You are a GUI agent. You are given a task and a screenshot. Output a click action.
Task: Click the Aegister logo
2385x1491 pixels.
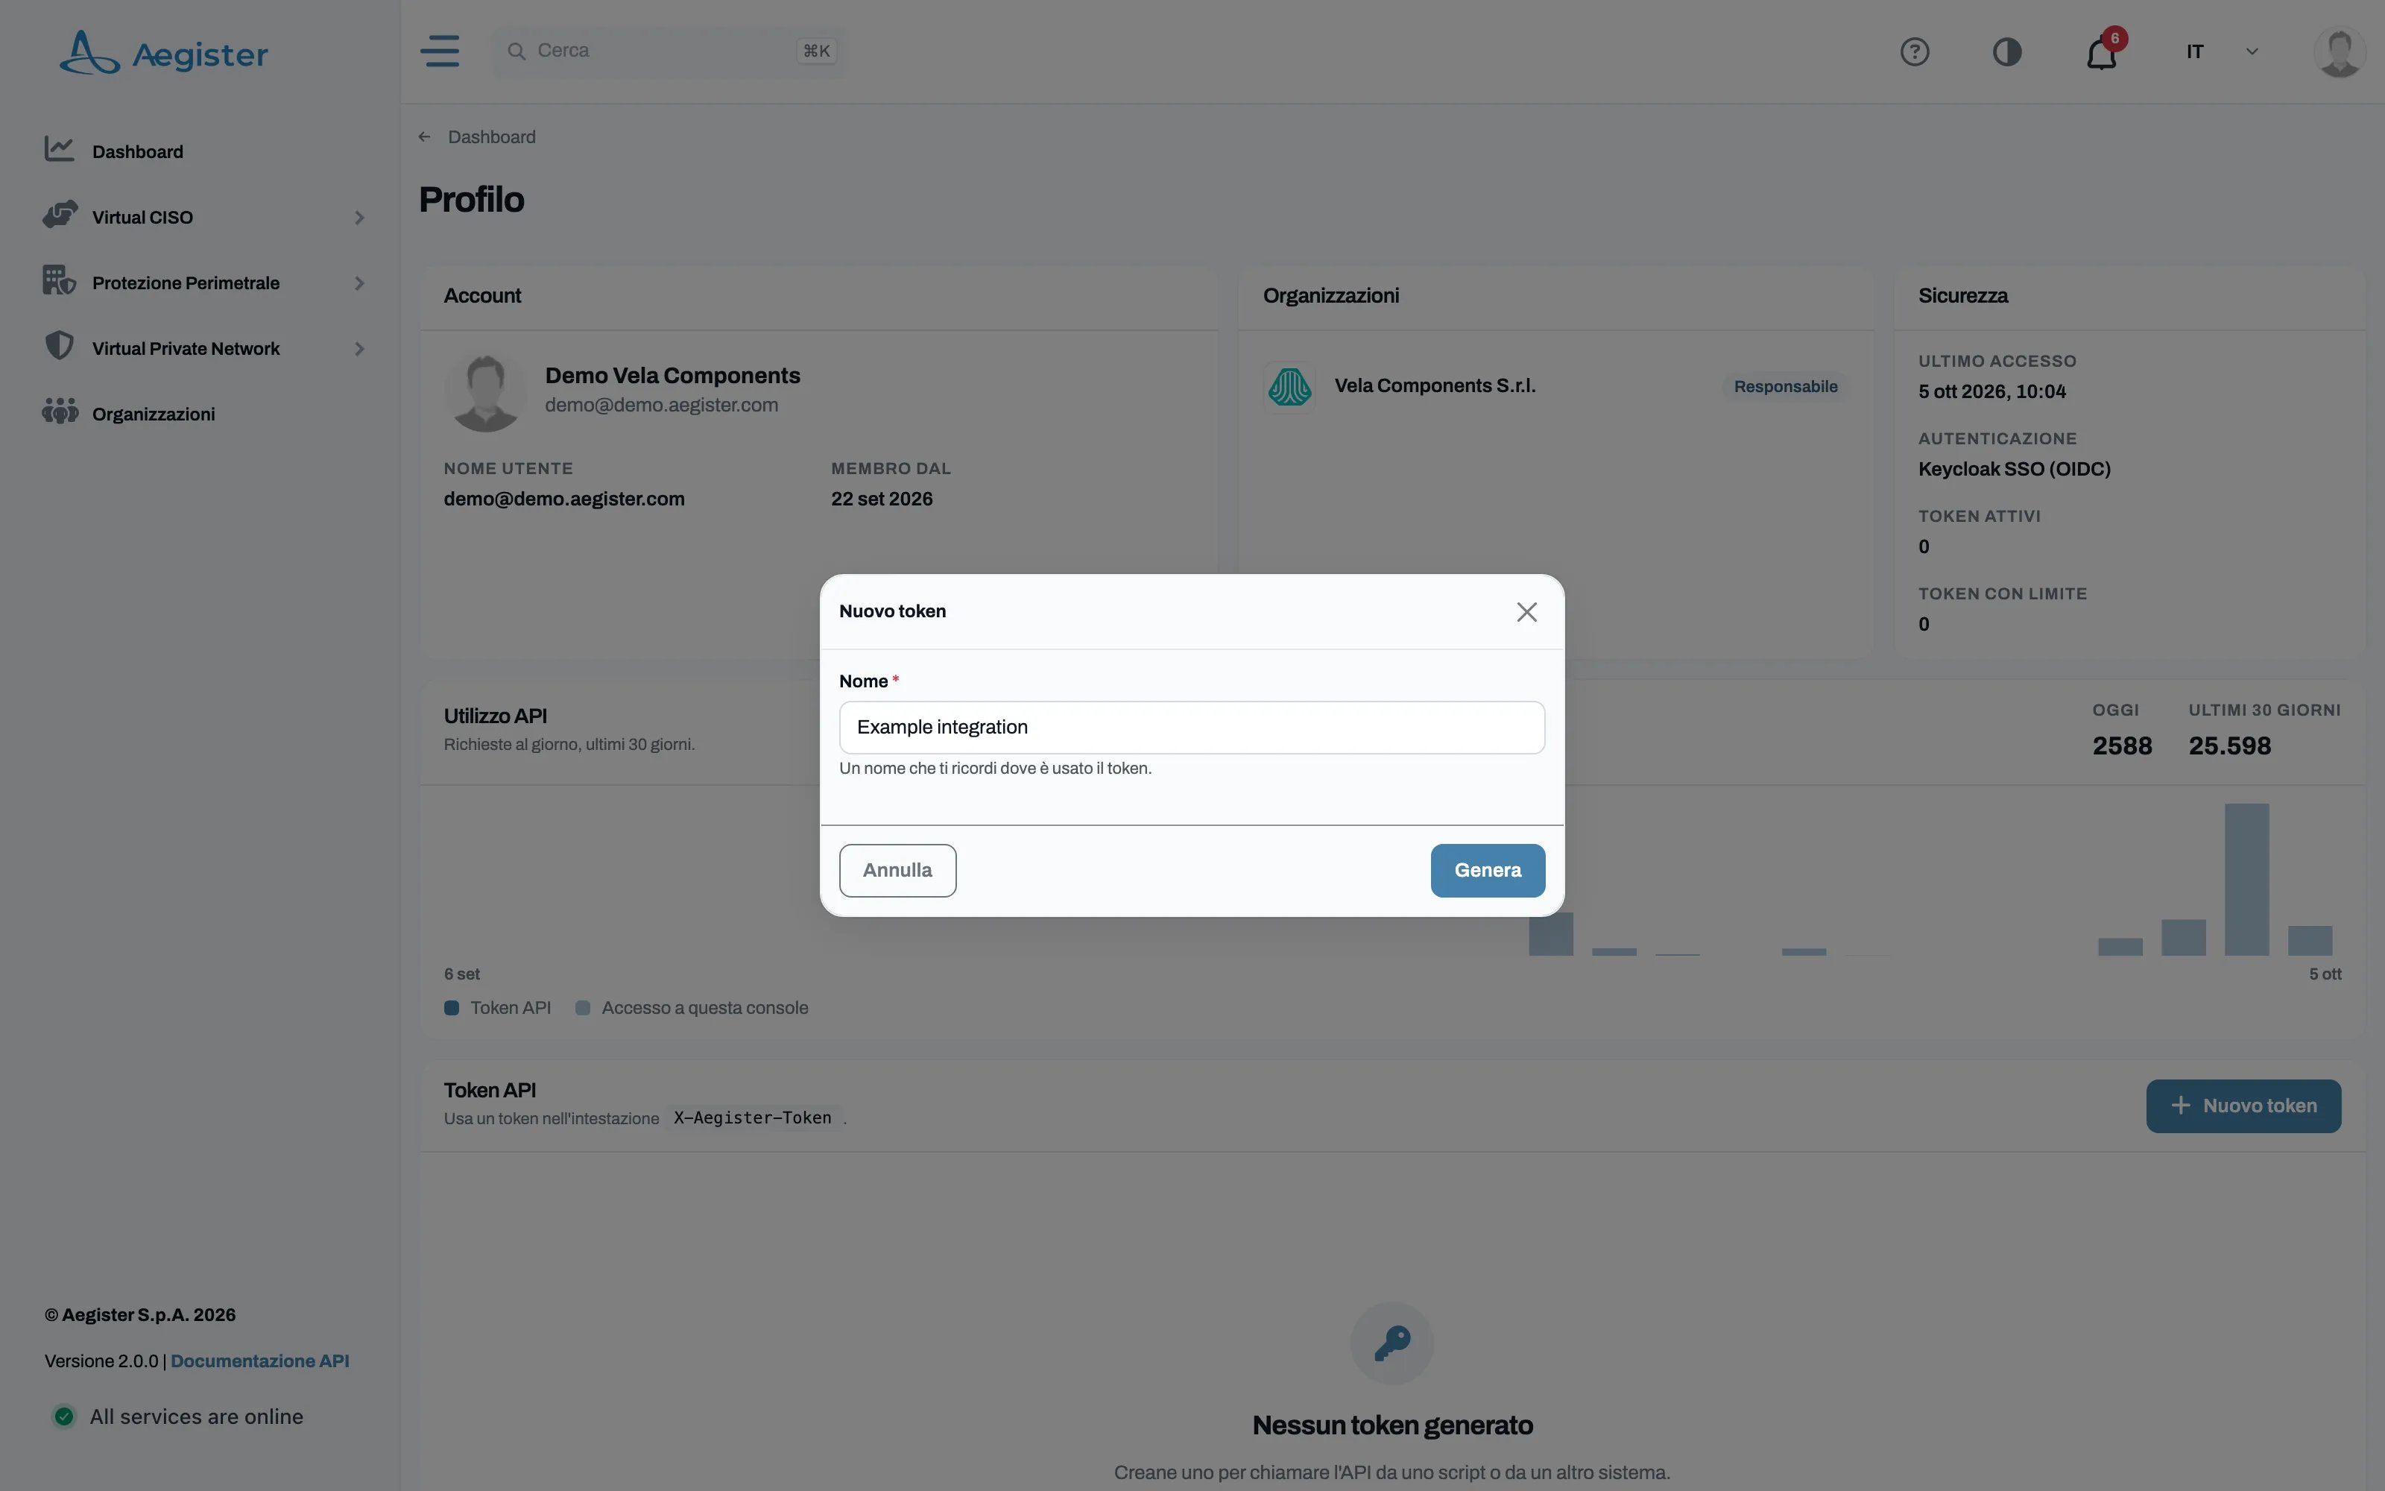click(164, 52)
